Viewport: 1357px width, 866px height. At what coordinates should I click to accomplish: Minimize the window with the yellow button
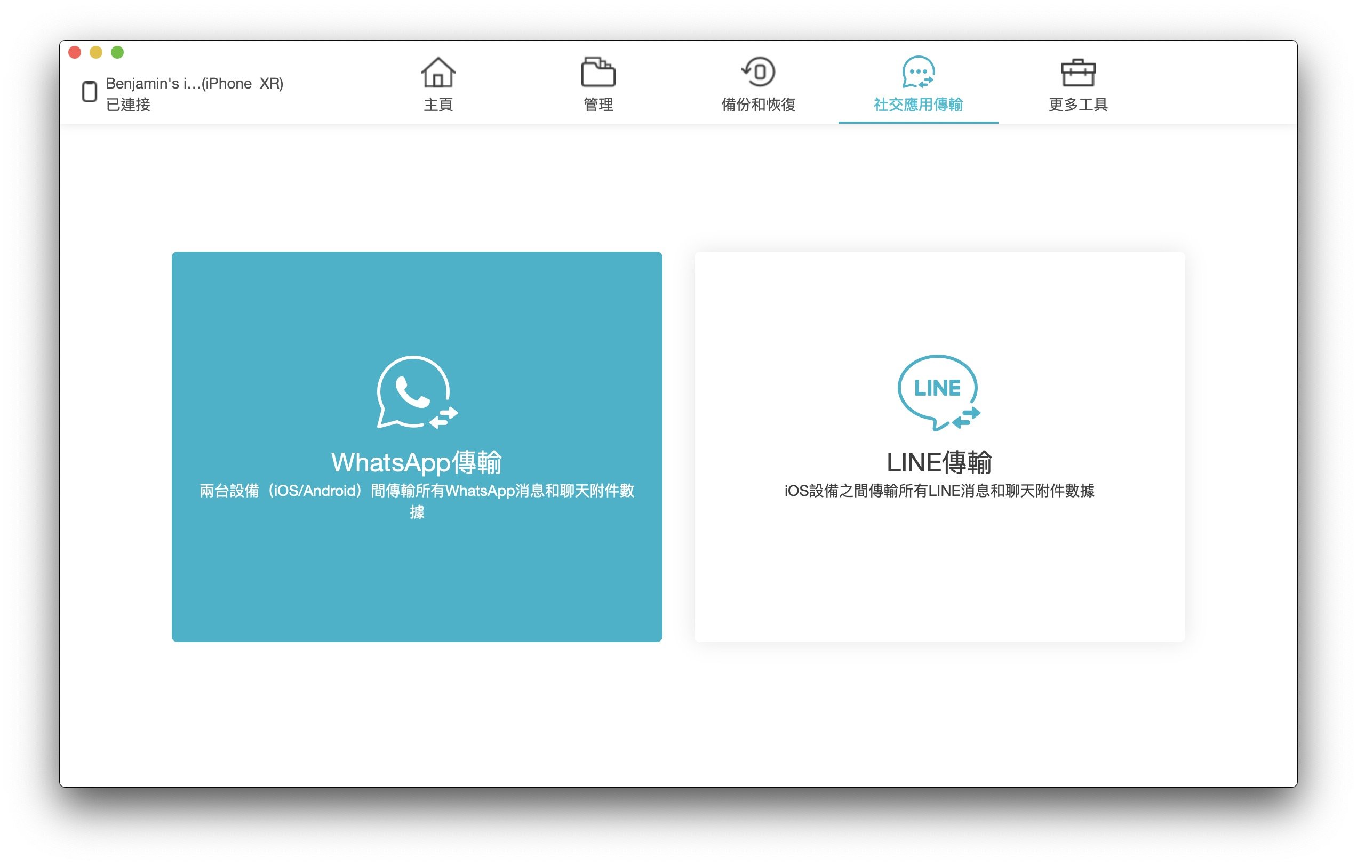tap(96, 52)
